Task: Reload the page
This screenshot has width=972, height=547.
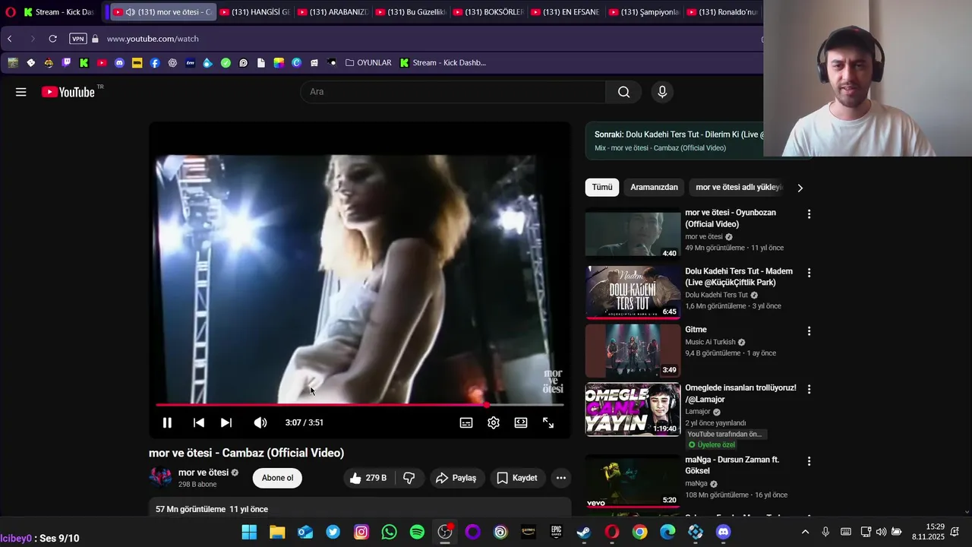Action: [x=52, y=39]
